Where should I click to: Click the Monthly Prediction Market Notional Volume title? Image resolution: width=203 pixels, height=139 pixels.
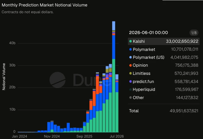click(x=44, y=5)
